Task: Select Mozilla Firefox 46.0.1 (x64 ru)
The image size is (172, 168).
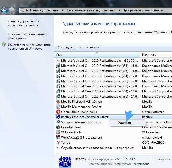Action: click(x=113, y=102)
